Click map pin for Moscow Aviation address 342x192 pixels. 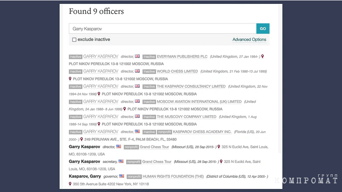(x=125, y=109)
